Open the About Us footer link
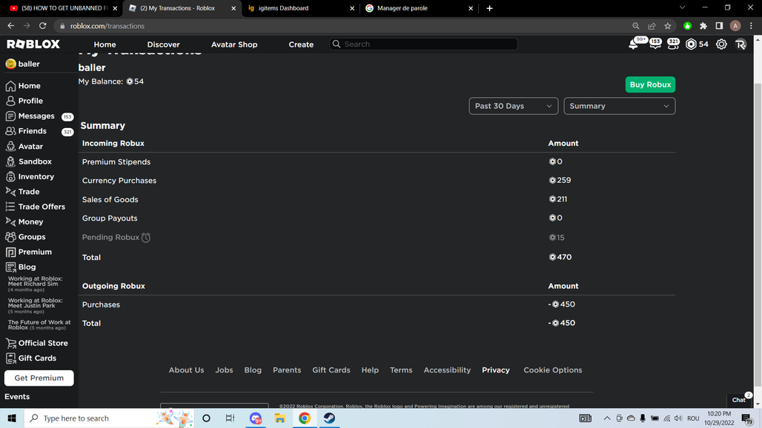This screenshot has width=762, height=428. 186,370
